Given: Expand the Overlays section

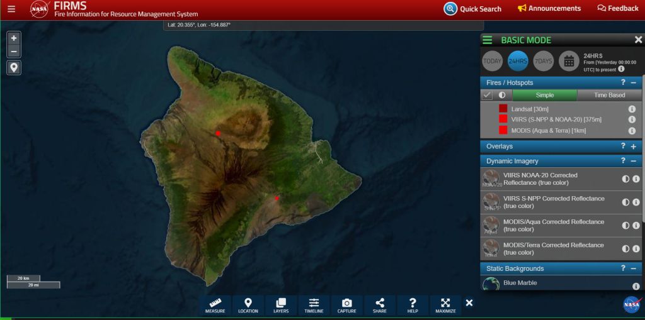Looking at the screenshot, I should (633, 146).
